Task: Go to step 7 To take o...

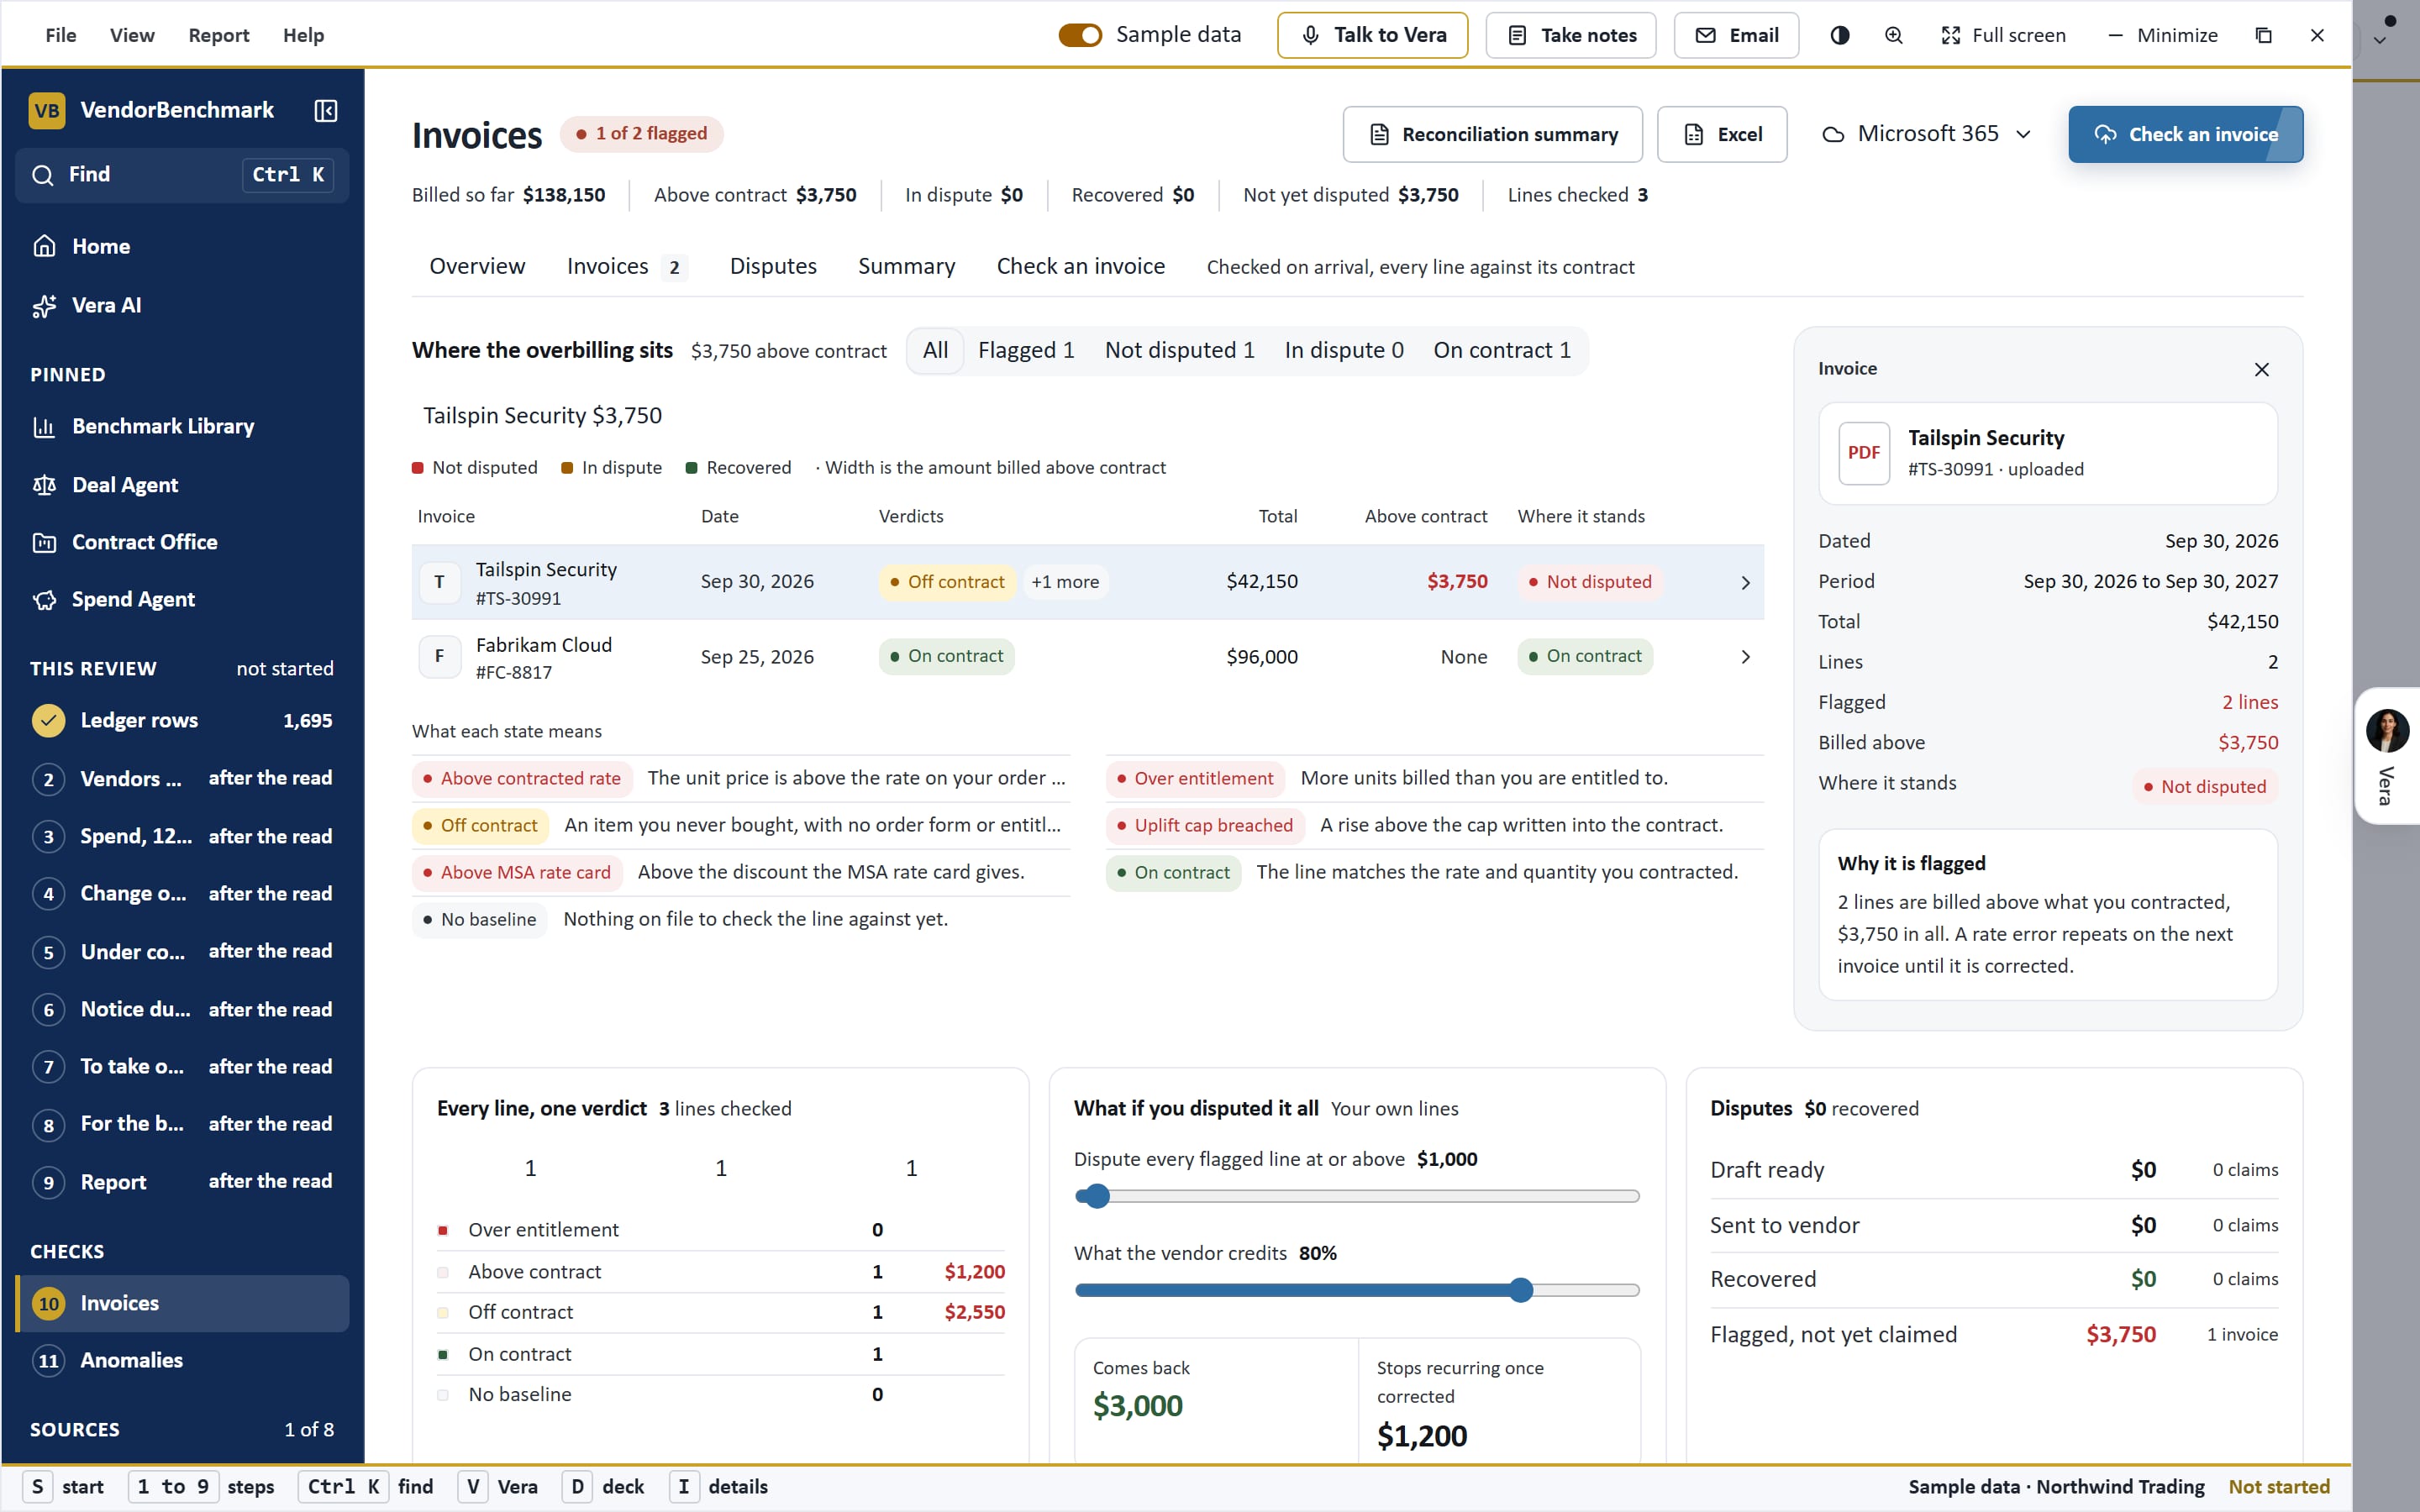Action: click(182, 1066)
